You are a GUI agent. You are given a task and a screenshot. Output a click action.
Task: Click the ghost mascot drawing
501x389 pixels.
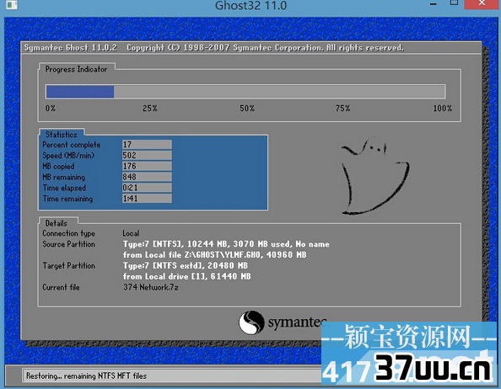[375, 176]
